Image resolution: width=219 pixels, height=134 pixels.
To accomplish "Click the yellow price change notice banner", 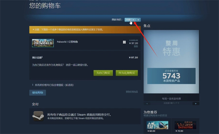I will (x=85, y=30).
